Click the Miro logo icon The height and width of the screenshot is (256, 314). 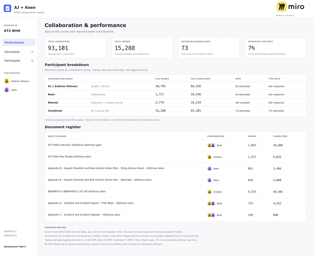(x=282, y=7)
